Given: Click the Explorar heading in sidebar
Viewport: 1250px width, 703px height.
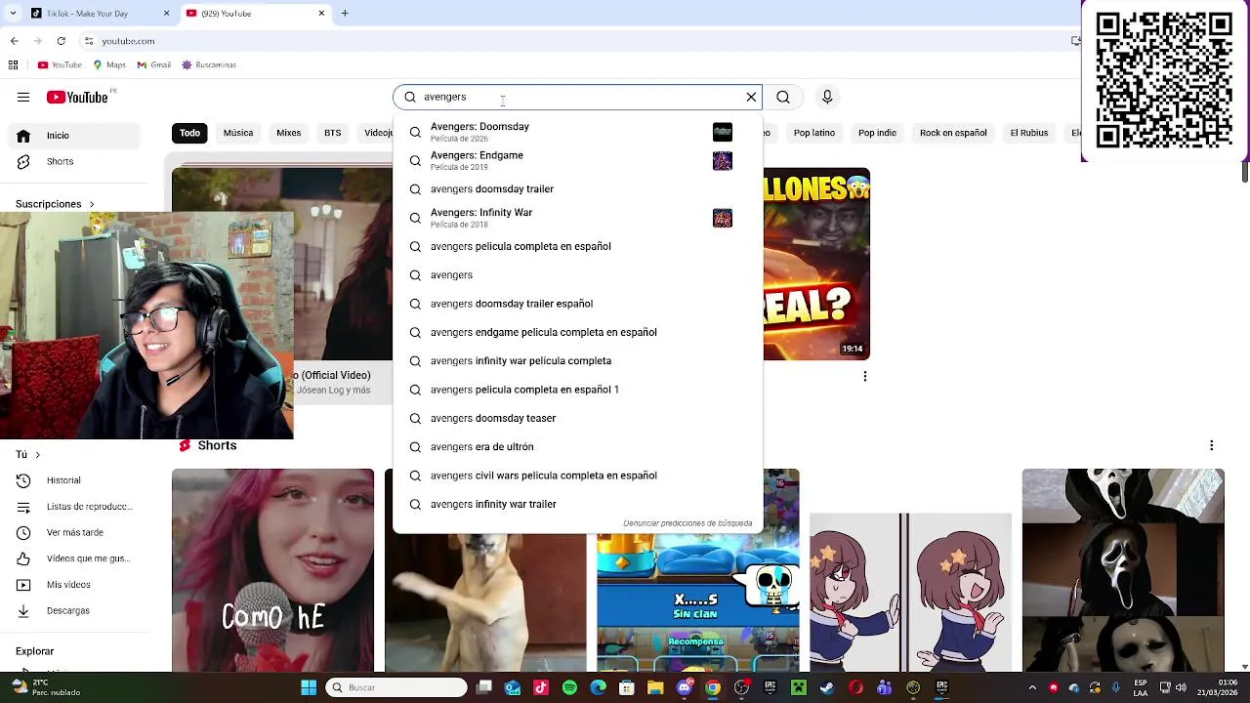Looking at the screenshot, I should click(34, 651).
